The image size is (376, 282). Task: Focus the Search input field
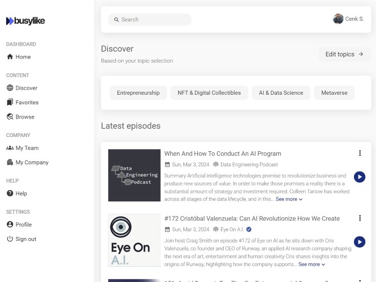[150, 20]
